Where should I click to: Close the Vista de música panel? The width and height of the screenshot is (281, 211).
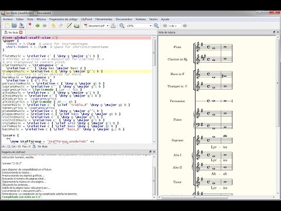277,32
